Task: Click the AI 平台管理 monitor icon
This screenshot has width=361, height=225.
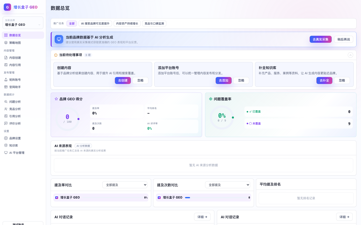Action: 6,153
